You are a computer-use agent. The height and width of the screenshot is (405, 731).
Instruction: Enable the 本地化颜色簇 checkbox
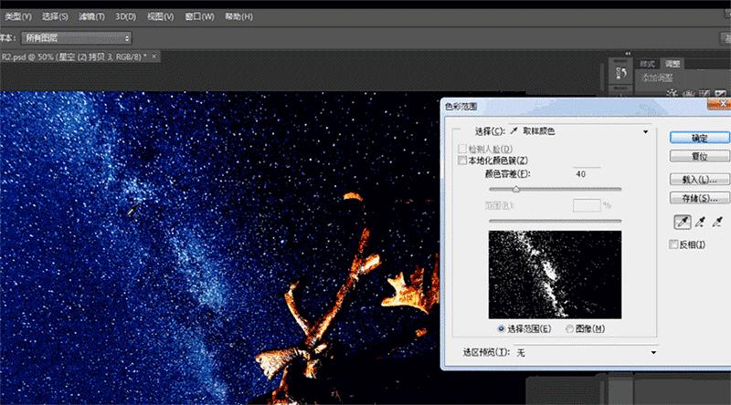(462, 161)
